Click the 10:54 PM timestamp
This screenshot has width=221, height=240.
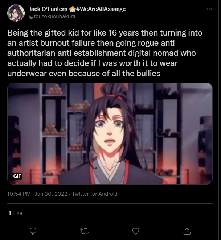point(19,194)
